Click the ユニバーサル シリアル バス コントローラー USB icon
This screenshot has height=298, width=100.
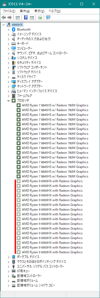coord(14,266)
